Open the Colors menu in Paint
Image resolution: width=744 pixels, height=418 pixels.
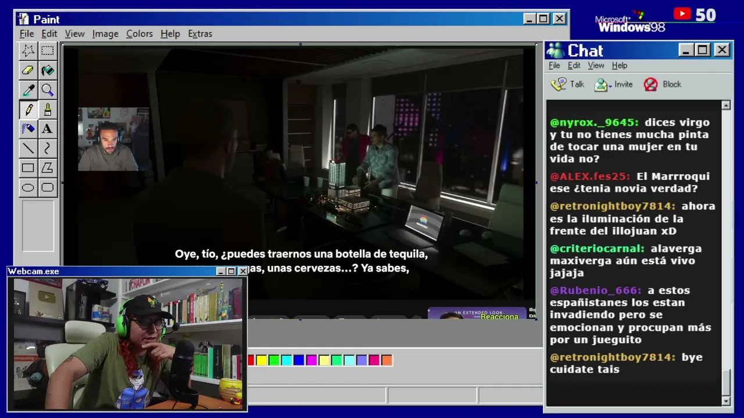click(139, 34)
